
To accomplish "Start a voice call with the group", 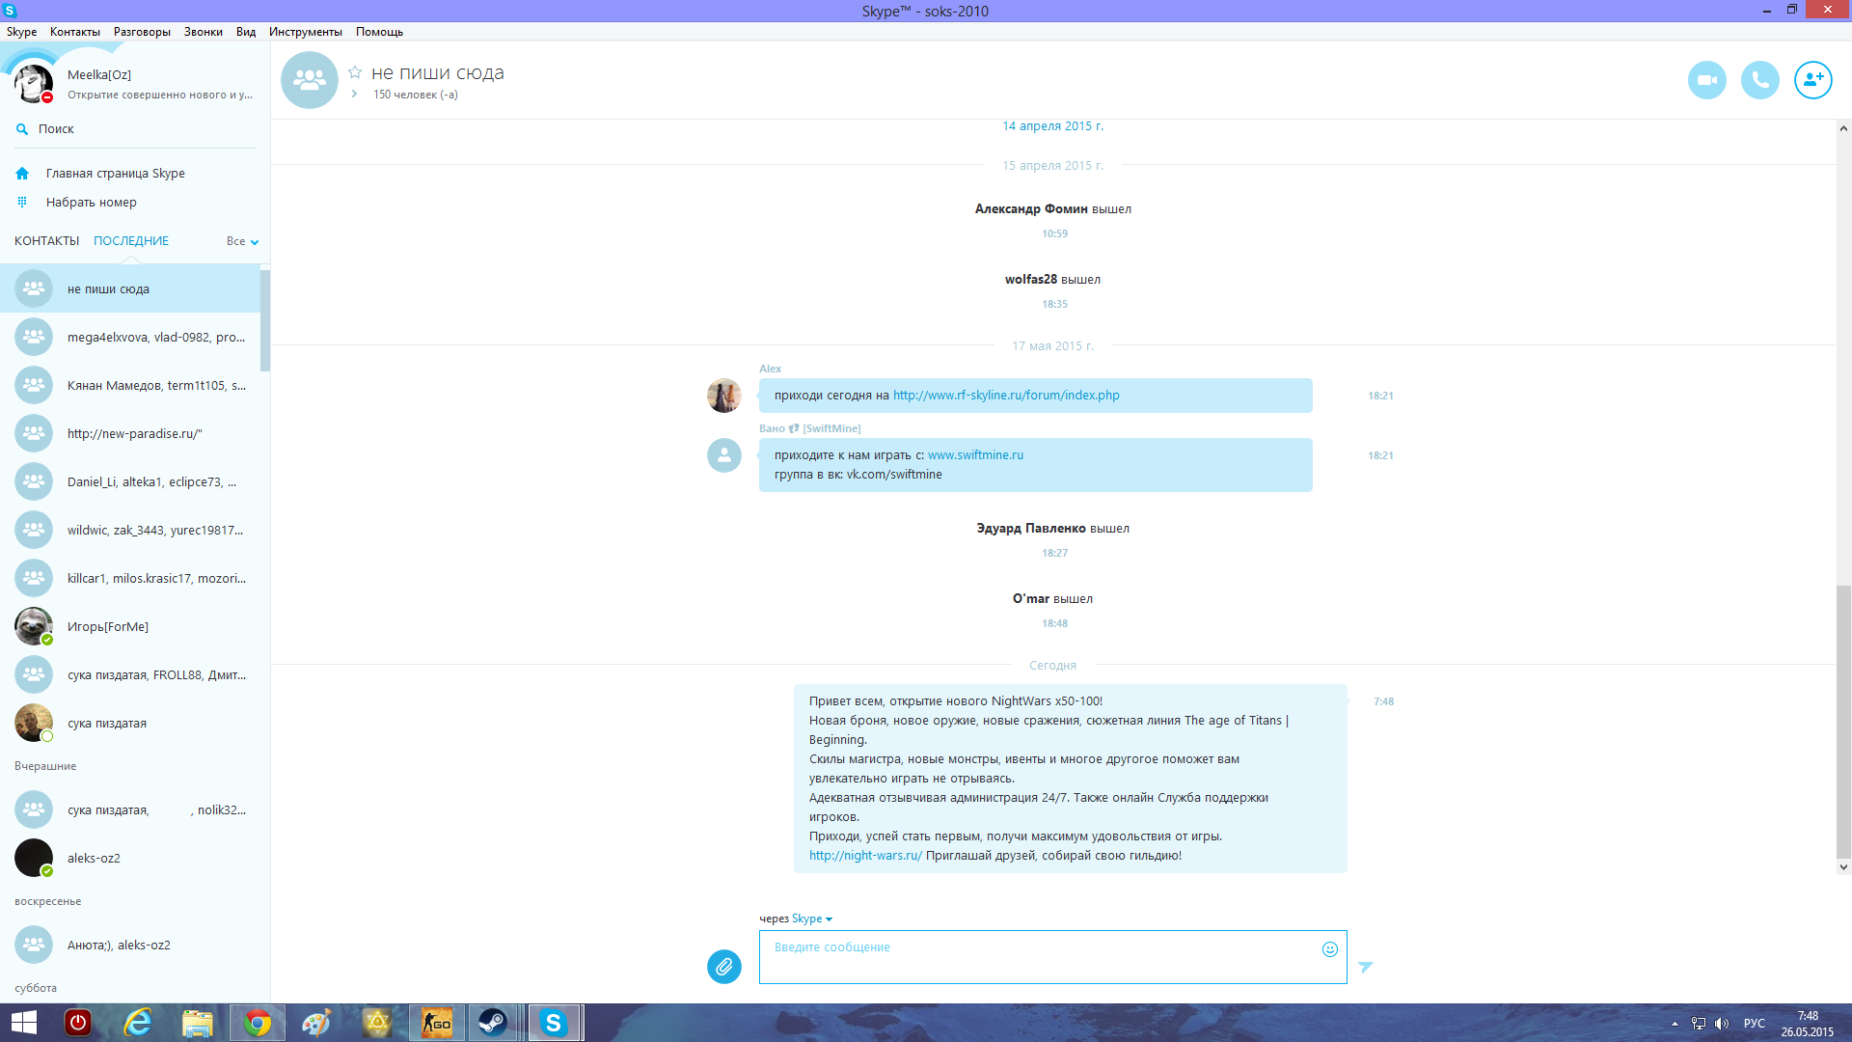I will [x=1759, y=80].
